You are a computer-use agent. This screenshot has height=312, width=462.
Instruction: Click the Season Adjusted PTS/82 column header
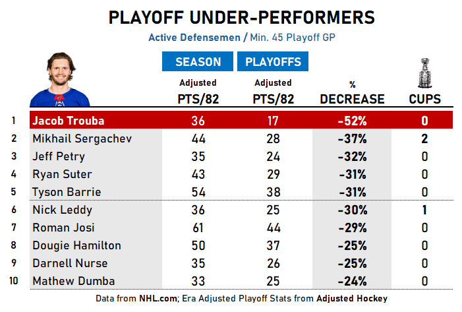pyautogui.click(x=198, y=92)
